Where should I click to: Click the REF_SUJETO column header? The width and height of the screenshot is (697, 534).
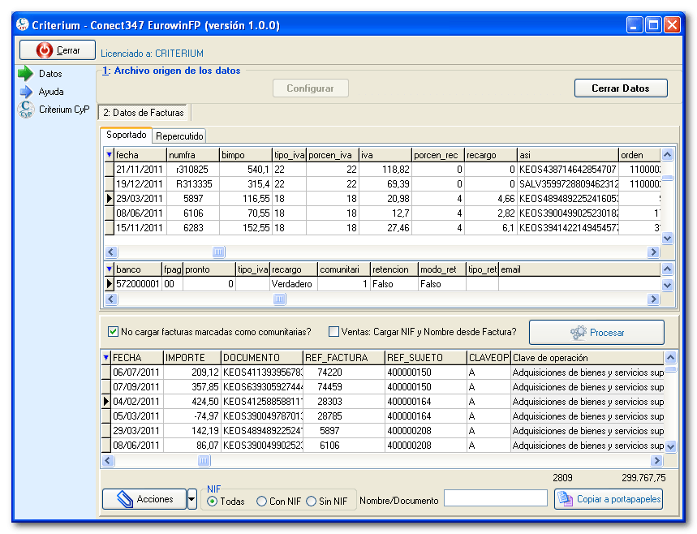[x=425, y=357]
